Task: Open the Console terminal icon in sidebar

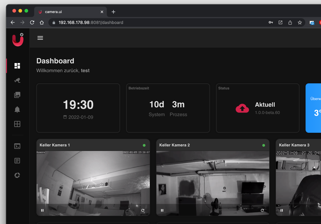Action: pos(17,146)
